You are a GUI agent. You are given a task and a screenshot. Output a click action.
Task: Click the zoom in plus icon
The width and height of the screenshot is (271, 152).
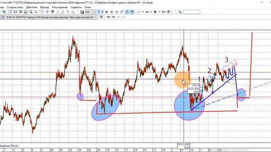[x=112, y=12]
